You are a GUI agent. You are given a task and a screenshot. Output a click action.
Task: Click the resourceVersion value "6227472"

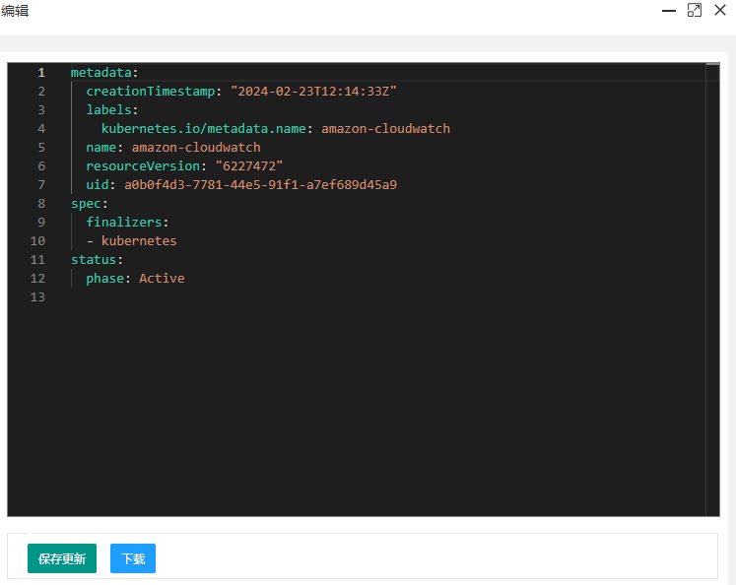[x=249, y=166]
